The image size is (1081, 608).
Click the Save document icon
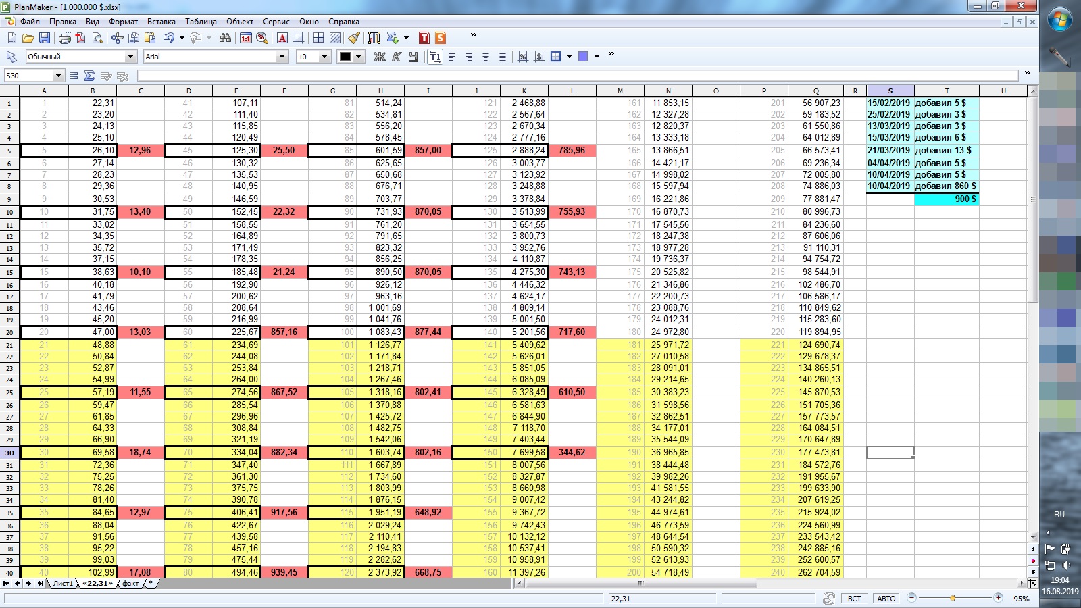point(45,38)
